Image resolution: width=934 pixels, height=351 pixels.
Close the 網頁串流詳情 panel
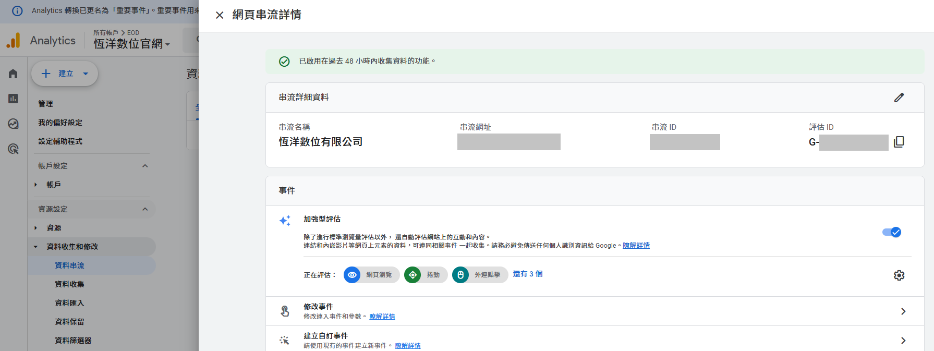click(220, 15)
